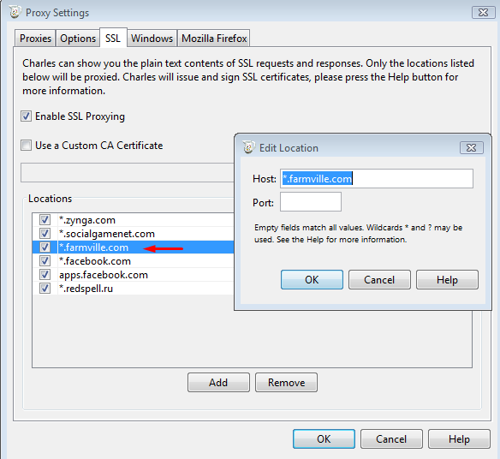
Task: Add a new SSL location
Action: [x=218, y=383]
